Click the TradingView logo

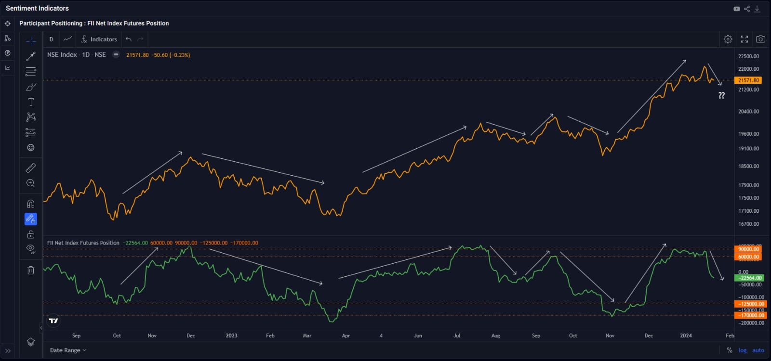pos(53,321)
